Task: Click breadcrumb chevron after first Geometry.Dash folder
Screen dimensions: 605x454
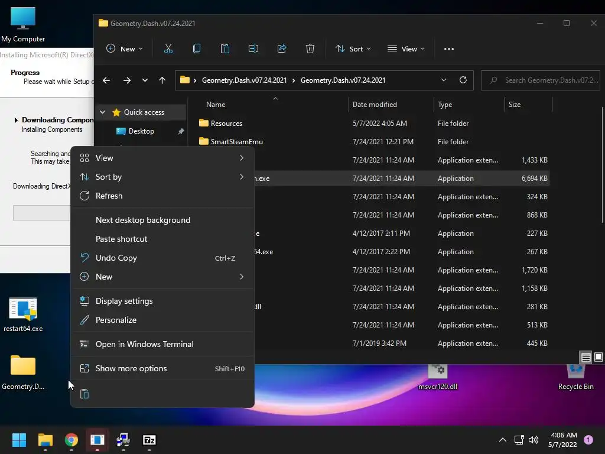Action: pos(294,80)
